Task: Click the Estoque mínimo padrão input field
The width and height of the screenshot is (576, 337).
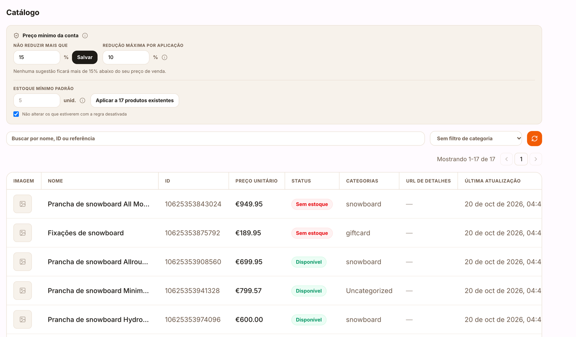Action: click(37, 100)
